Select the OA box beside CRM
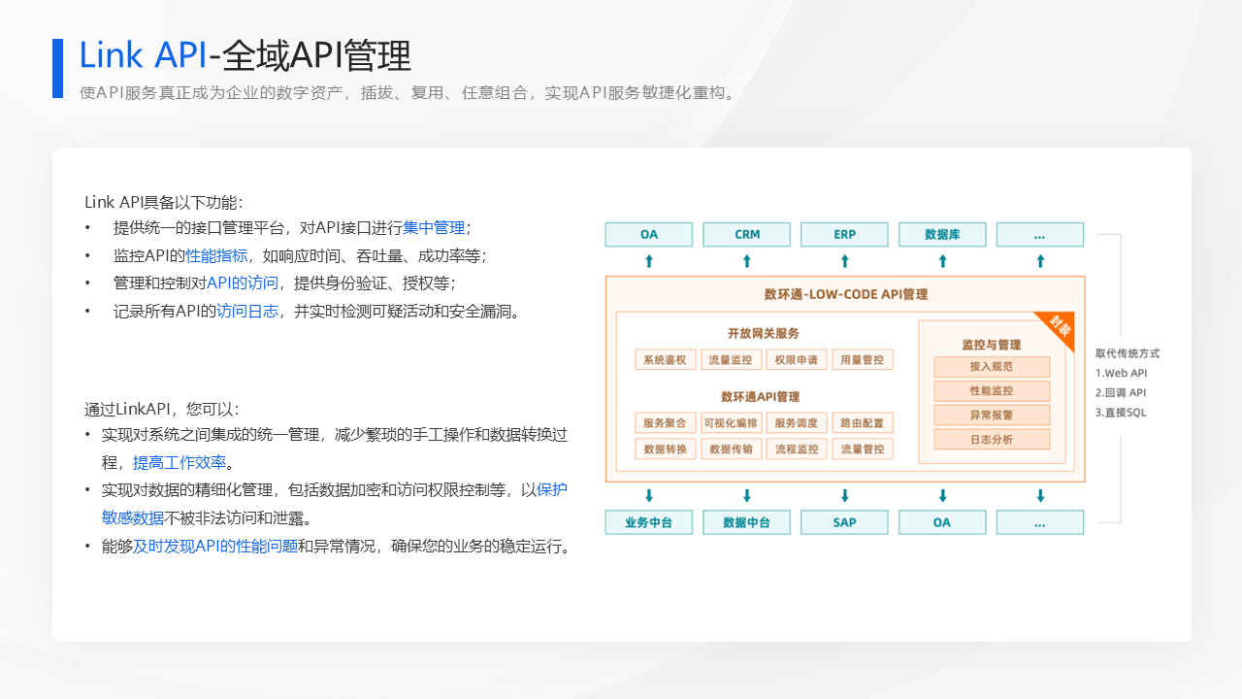Image resolution: width=1242 pixels, height=699 pixels. pyautogui.click(x=649, y=235)
